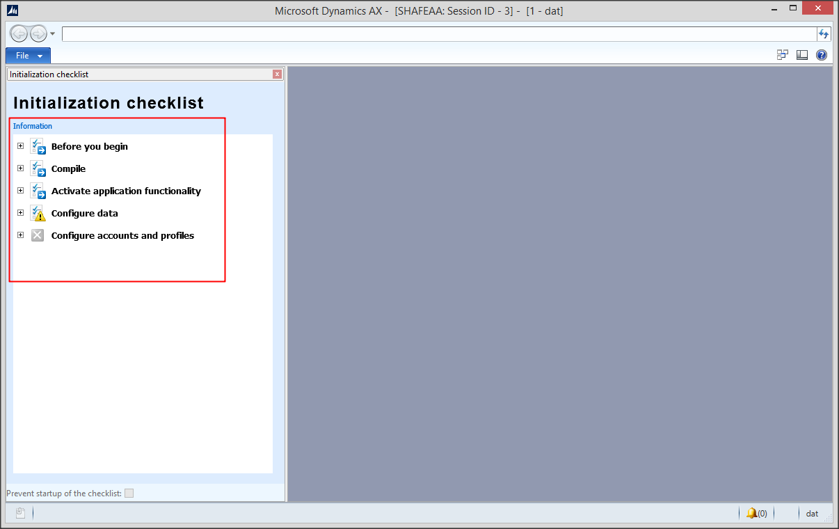The height and width of the screenshot is (529, 839).
Task: Open the Windows layout icon
Action: [x=783, y=55]
